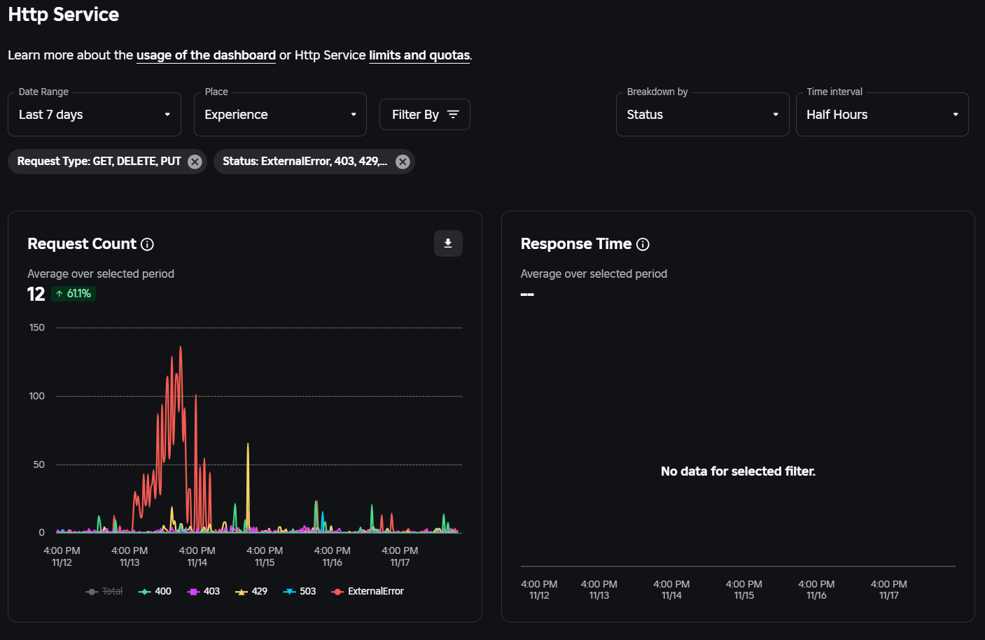The height and width of the screenshot is (640, 985).
Task: Click the Filter By button
Action: click(x=425, y=114)
